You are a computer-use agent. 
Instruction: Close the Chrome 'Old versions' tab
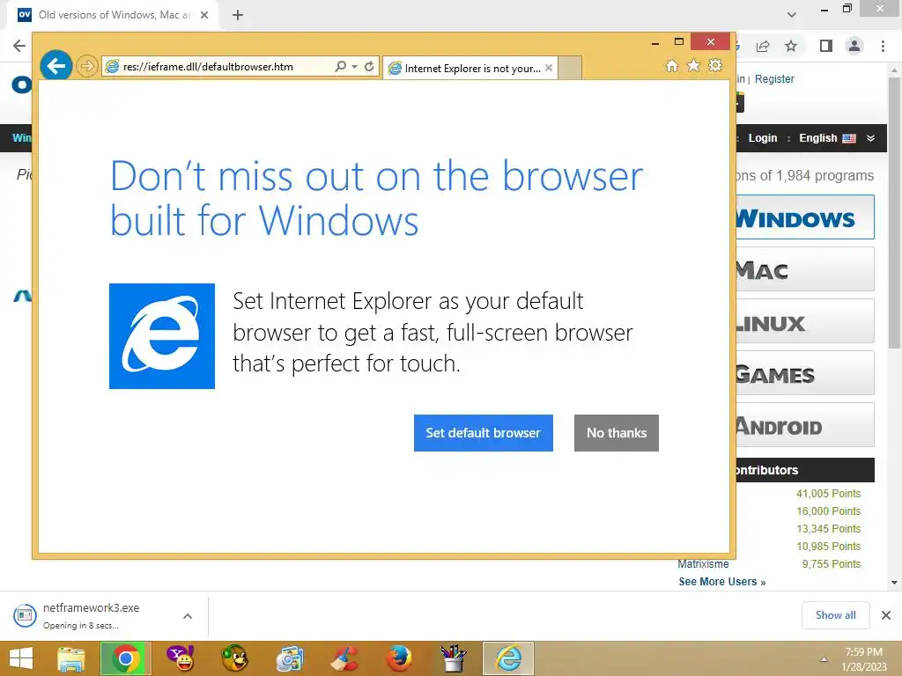[204, 15]
